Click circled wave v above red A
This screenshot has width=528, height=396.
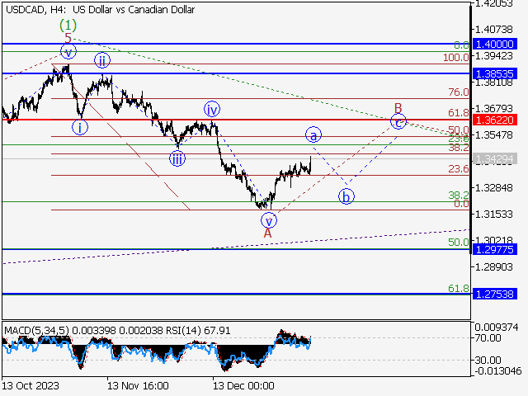(267, 220)
